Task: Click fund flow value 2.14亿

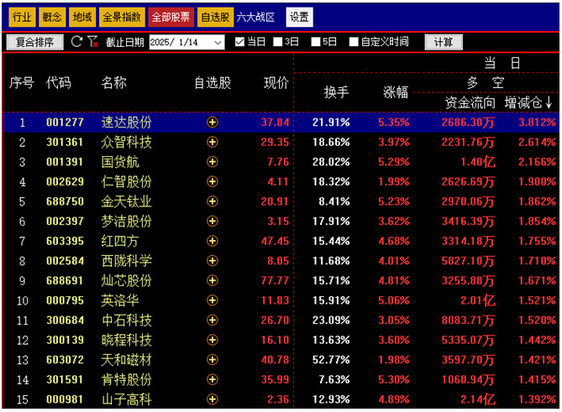Action: pyautogui.click(x=478, y=399)
